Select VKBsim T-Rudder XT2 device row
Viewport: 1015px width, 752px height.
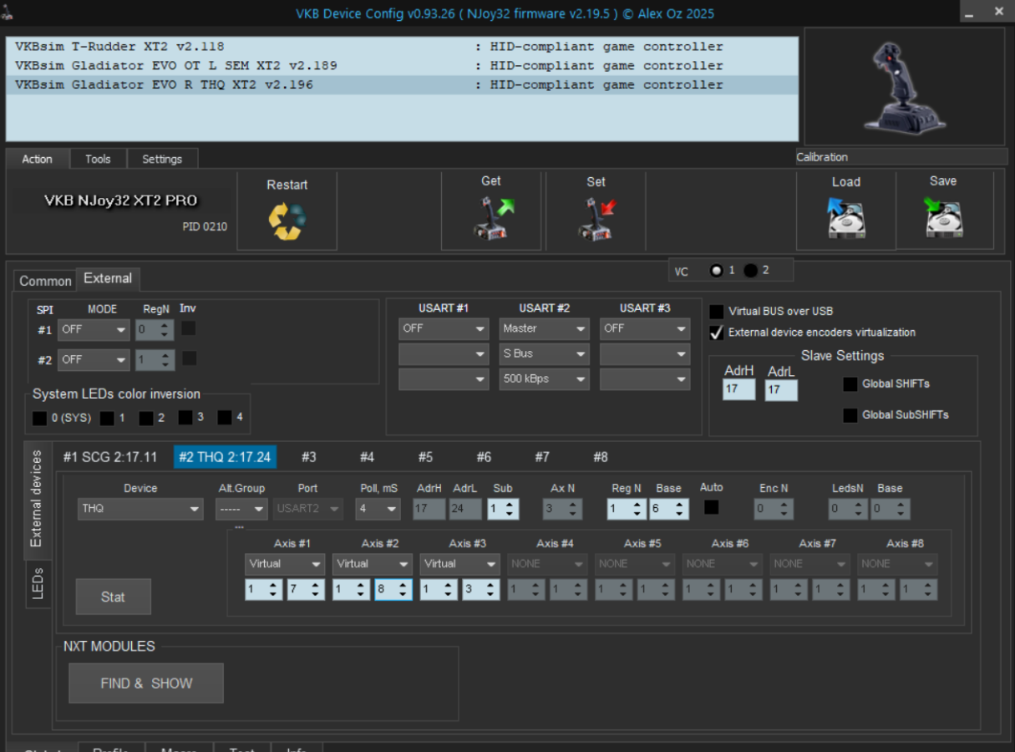[x=402, y=47]
